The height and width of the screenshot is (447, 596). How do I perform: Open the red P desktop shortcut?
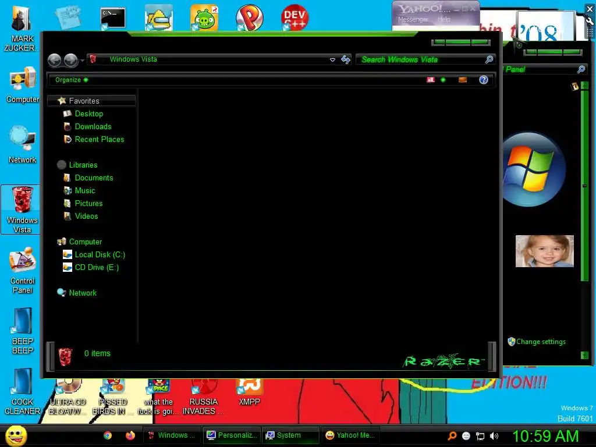point(249,17)
